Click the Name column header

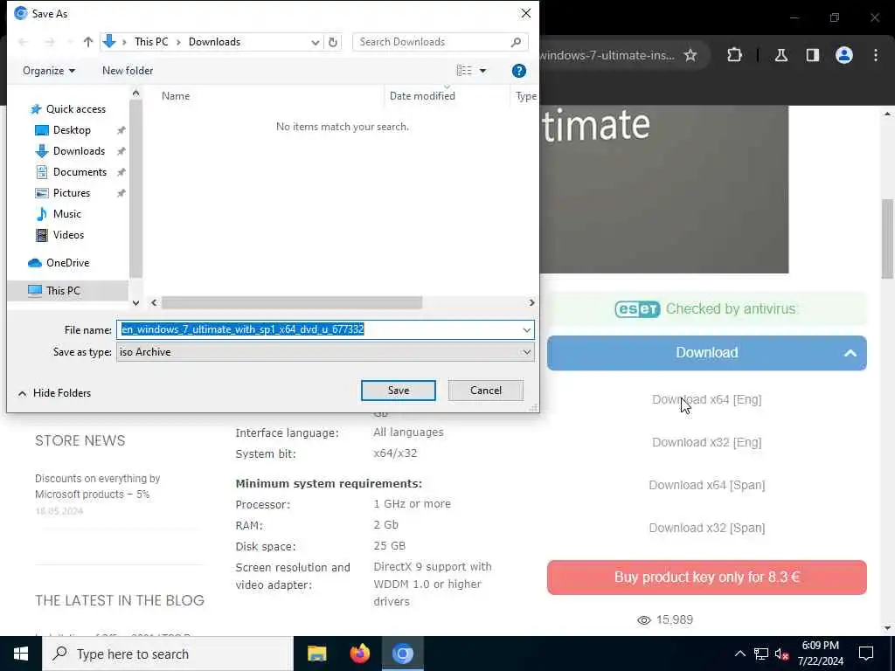coord(175,96)
